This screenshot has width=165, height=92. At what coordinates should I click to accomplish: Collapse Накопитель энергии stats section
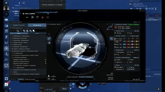pos(115,25)
